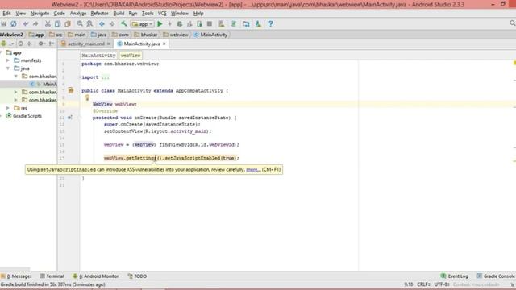Click the Make Project hammer icon
Image resolution: width=516 pixels, height=290 pixels.
[123, 23]
